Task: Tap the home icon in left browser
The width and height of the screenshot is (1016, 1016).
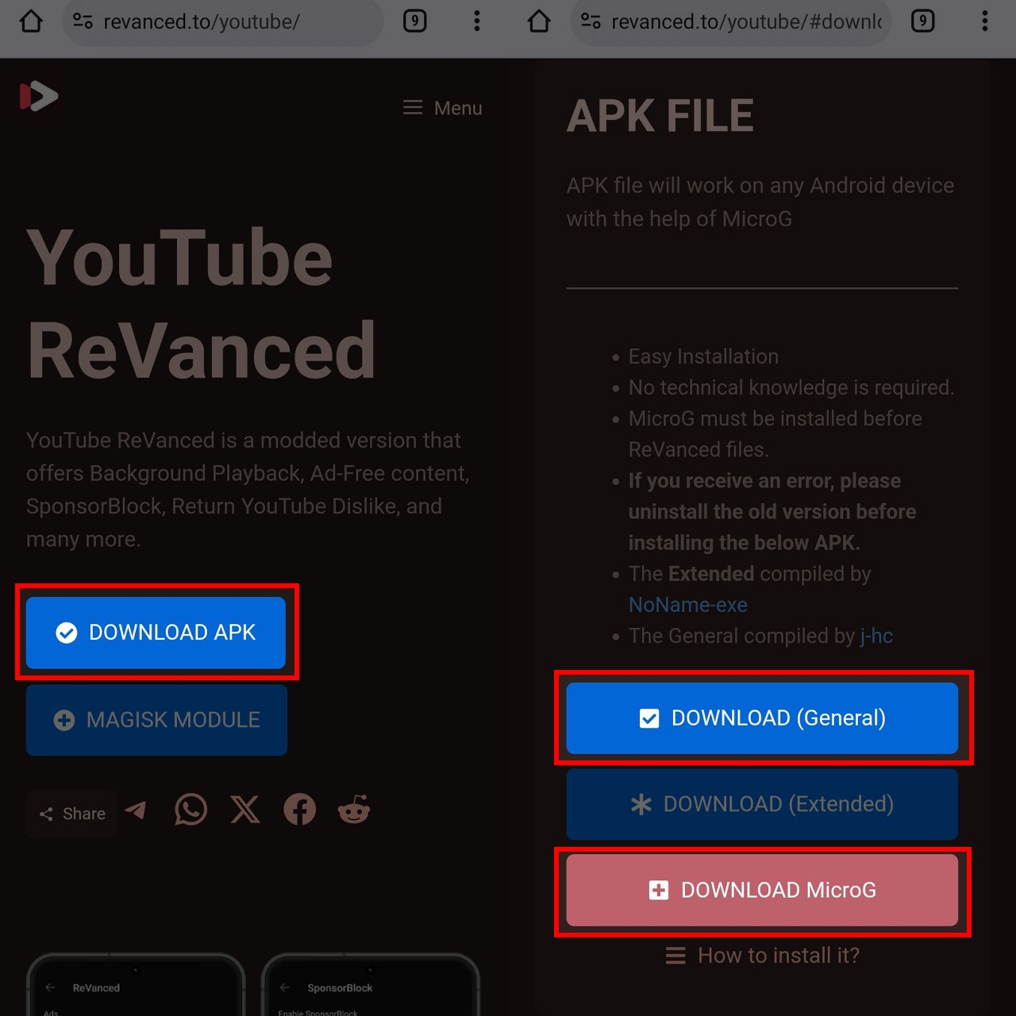Action: (x=31, y=21)
